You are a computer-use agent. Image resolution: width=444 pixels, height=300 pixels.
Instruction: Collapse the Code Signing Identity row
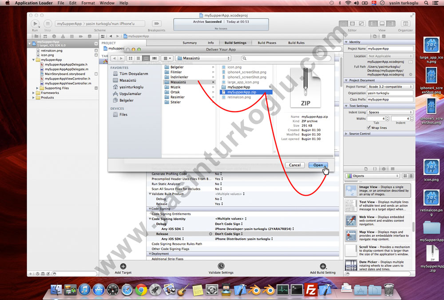tap(150, 219)
